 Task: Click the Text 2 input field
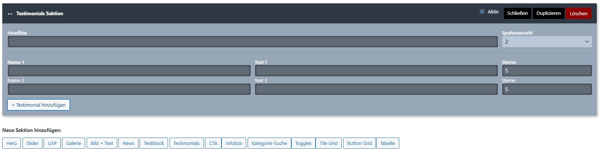[376, 89]
